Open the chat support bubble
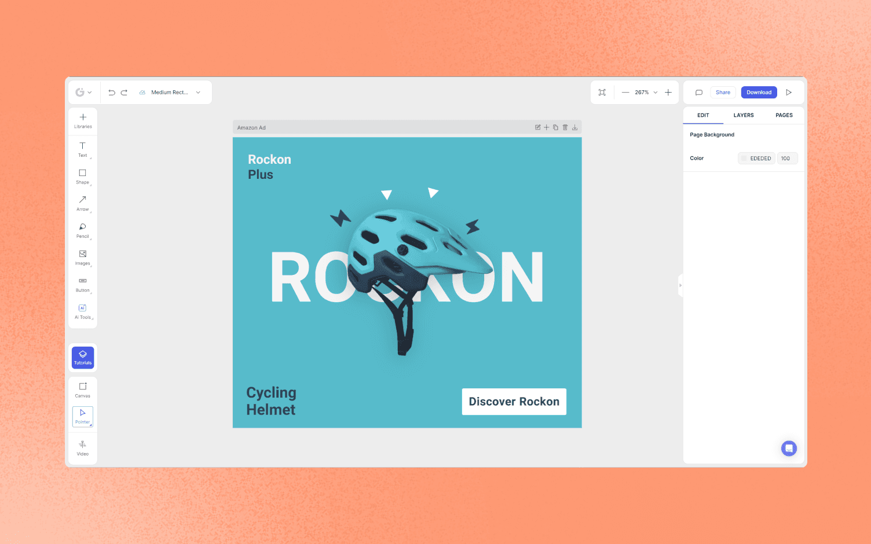The image size is (871, 544). point(789,449)
